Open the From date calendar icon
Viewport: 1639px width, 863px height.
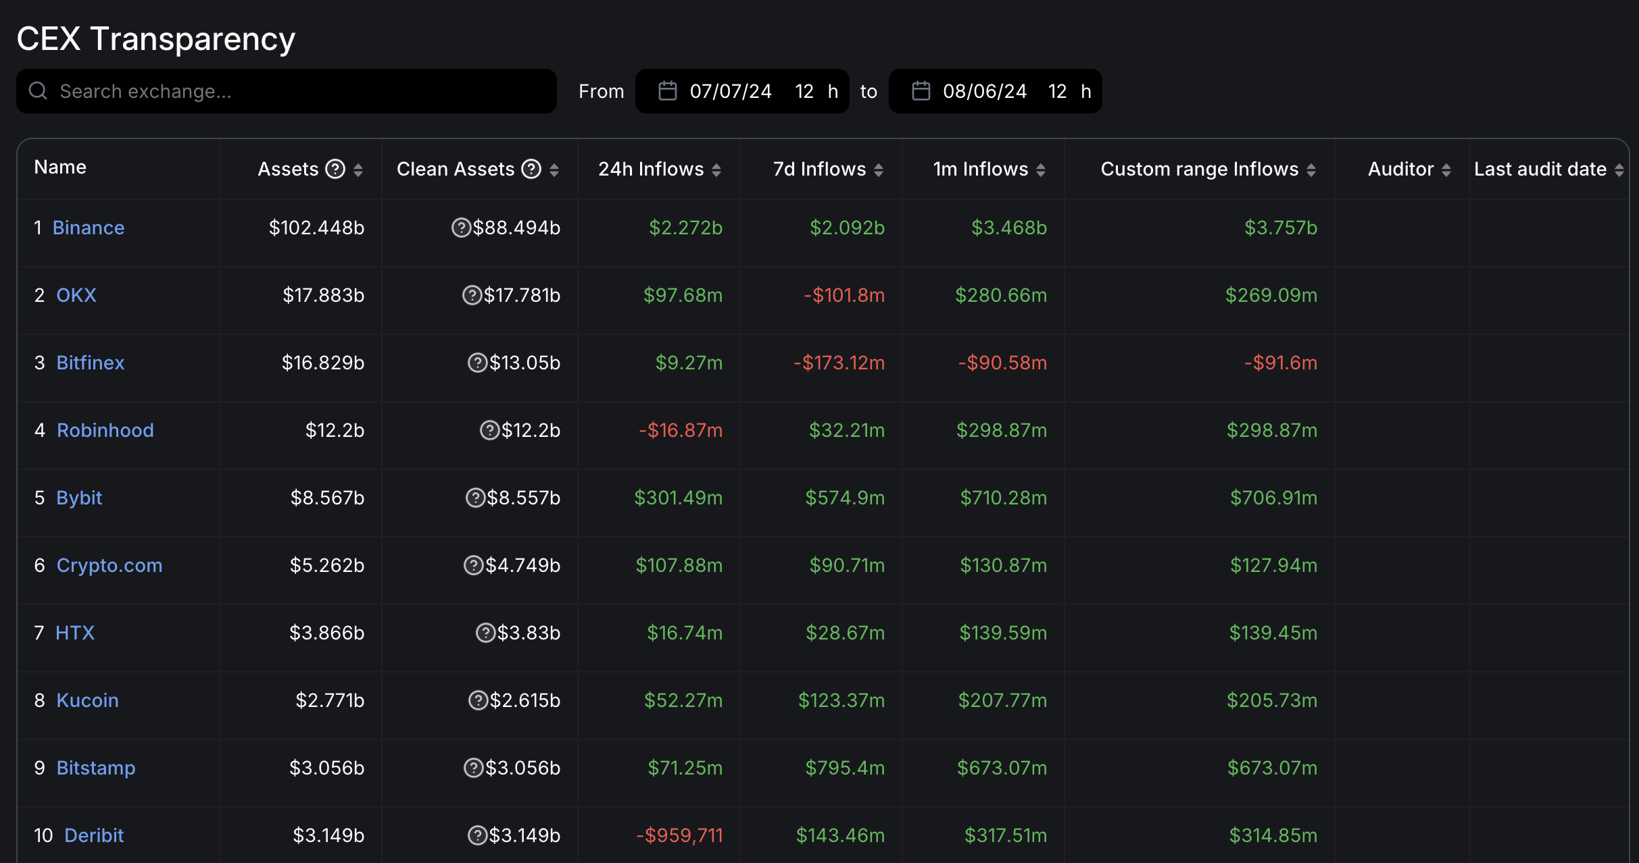point(668,91)
